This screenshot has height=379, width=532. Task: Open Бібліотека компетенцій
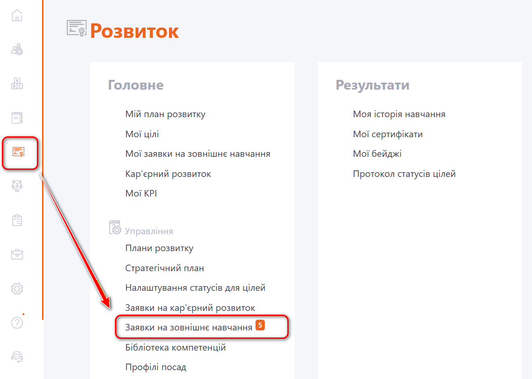point(176,347)
